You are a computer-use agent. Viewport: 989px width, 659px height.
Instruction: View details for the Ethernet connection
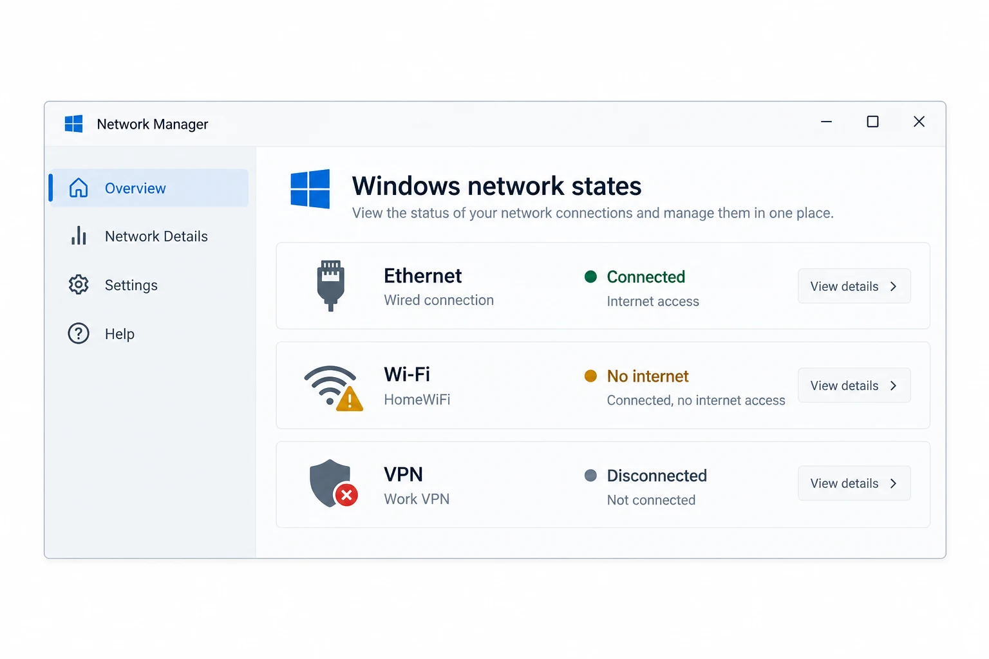pyautogui.click(x=854, y=286)
